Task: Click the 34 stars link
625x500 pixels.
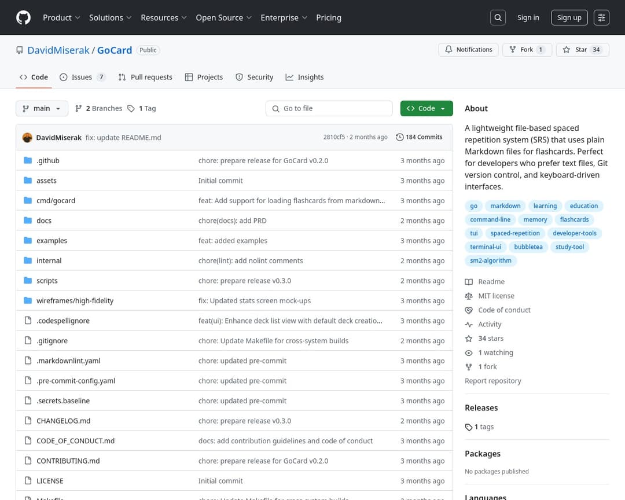Action: tap(491, 339)
